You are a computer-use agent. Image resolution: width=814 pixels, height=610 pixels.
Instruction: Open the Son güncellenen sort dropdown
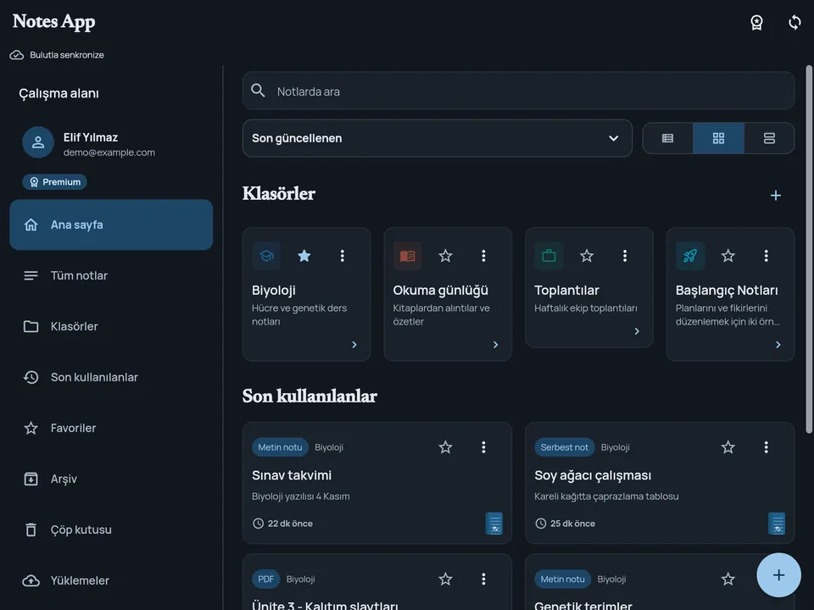[x=438, y=138]
